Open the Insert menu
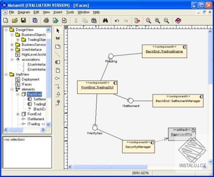The image size is (214, 177). pyautogui.click(x=58, y=12)
